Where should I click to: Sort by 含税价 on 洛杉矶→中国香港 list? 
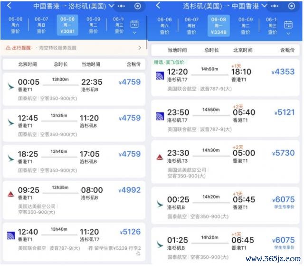coord(287,50)
